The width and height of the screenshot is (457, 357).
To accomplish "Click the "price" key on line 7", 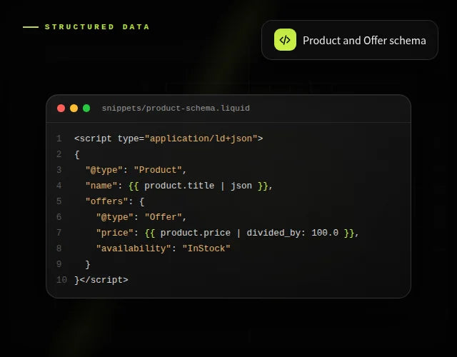I will (x=114, y=233).
